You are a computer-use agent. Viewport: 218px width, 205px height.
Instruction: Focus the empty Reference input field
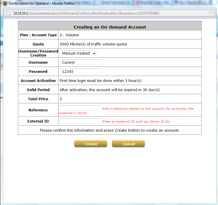point(80,108)
